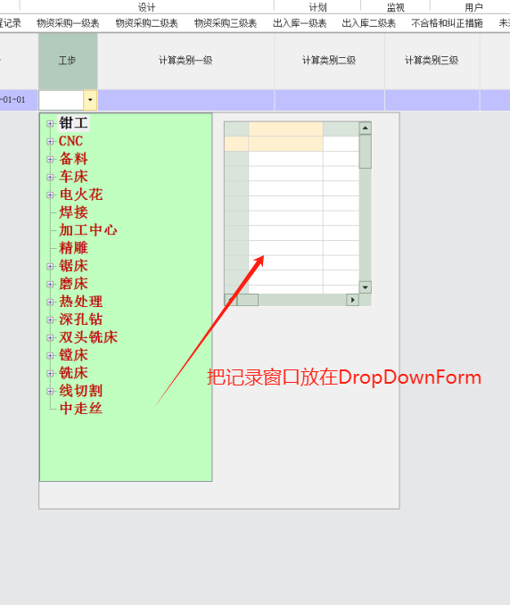The image size is (510, 605).
Task: Expand the 钳工 tree node
Action: pyautogui.click(x=50, y=123)
